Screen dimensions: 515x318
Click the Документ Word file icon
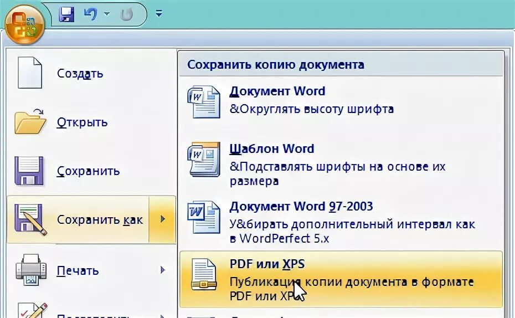pyautogui.click(x=204, y=102)
